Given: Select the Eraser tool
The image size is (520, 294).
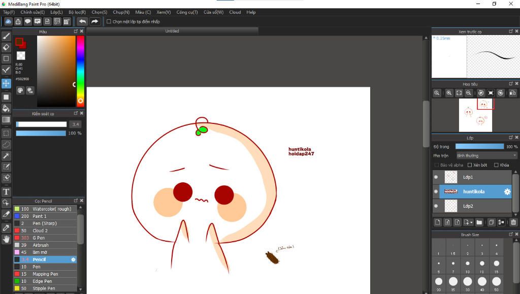Looking at the screenshot, I should tap(6, 47).
